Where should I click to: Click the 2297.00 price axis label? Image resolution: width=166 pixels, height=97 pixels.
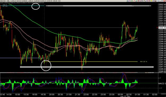[x=162, y=67]
